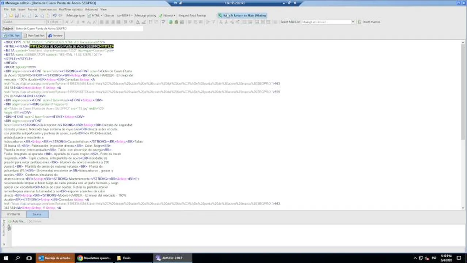Image resolution: width=467 pixels, height=263 pixels.
Task: Click the ESP language indicator in tray
Action: coord(434,258)
